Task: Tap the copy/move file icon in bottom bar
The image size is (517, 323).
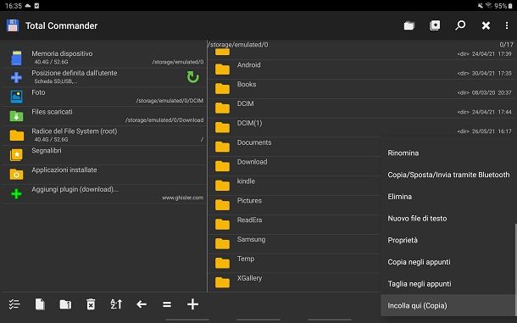Action: [40, 304]
